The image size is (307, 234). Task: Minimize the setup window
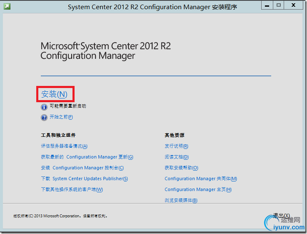point(267,5)
